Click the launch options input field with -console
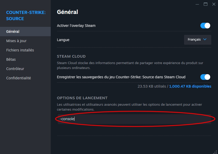The image size is (218, 154). (134, 119)
